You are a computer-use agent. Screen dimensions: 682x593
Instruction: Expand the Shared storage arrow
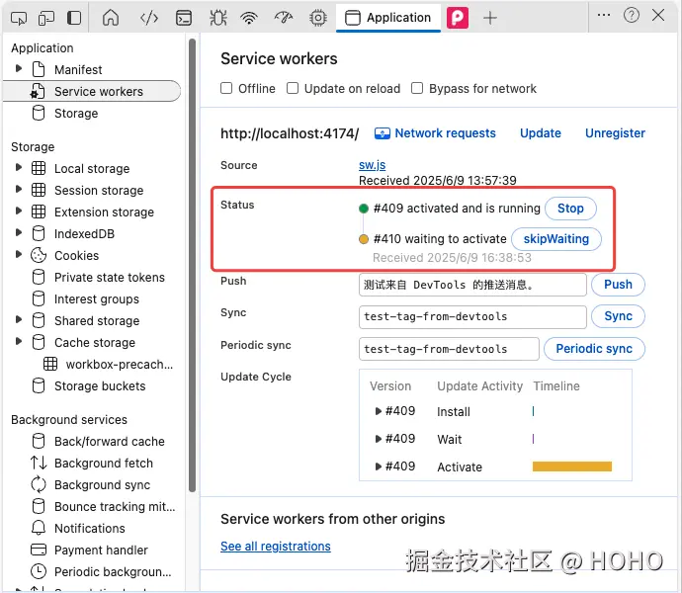18,320
